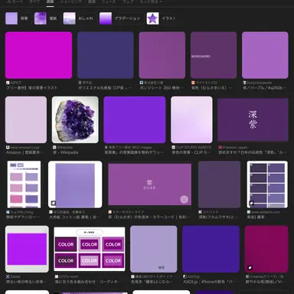Click the 紫色（むらさきいろ） title link
294x294 pixels.
click(211, 88)
